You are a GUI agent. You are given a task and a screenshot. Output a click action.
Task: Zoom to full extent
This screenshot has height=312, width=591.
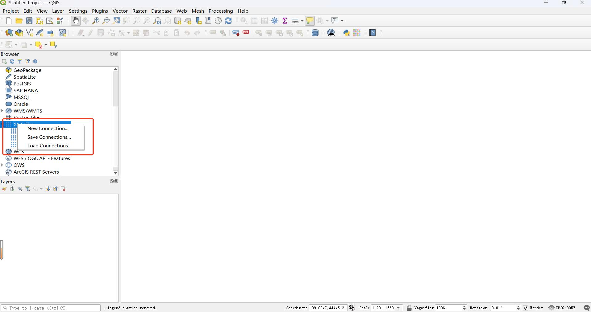point(116,21)
